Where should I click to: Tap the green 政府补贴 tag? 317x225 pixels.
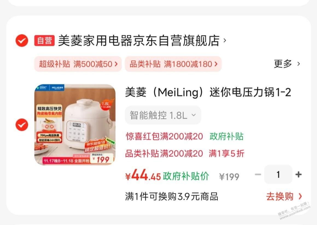pos(226,136)
